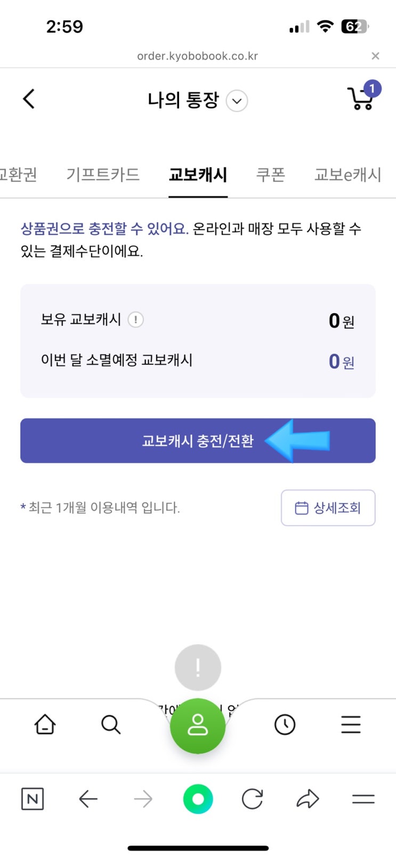The width and height of the screenshot is (396, 859).
Task: Switch to the 기프트카드 tab
Action: click(103, 175)
